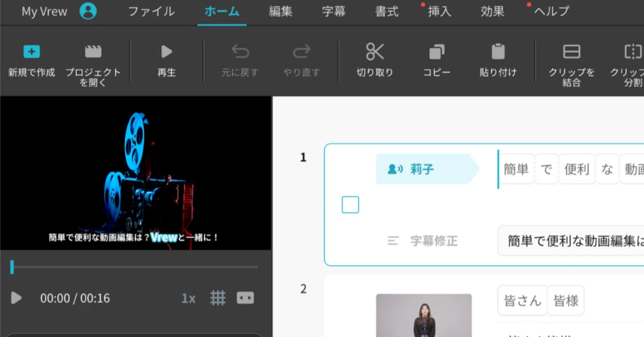Image resolution: width=644 pixels, height=337 pixels.
Task: Select the word chip な in clip 1
Action: point(607,169)
